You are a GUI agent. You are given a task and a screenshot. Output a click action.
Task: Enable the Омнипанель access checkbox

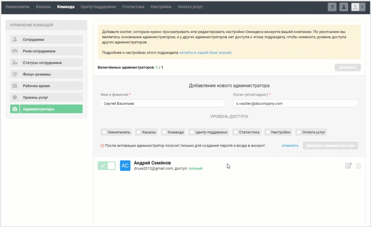click(x=105, y=132)
